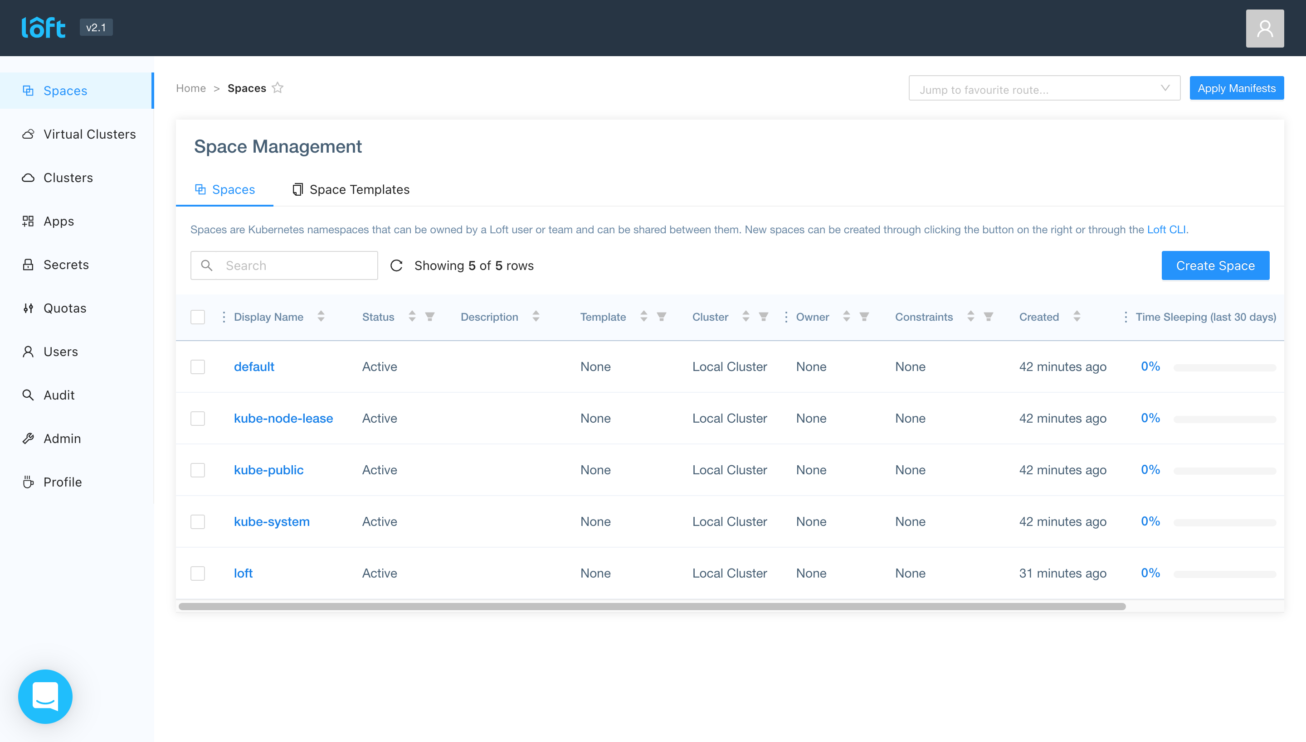1306x742 pixels.
Task: Click the Status column filter icon
Action: 430,317
